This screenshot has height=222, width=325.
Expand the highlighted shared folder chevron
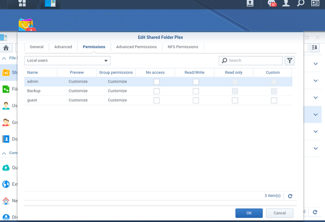coord(315,114)
